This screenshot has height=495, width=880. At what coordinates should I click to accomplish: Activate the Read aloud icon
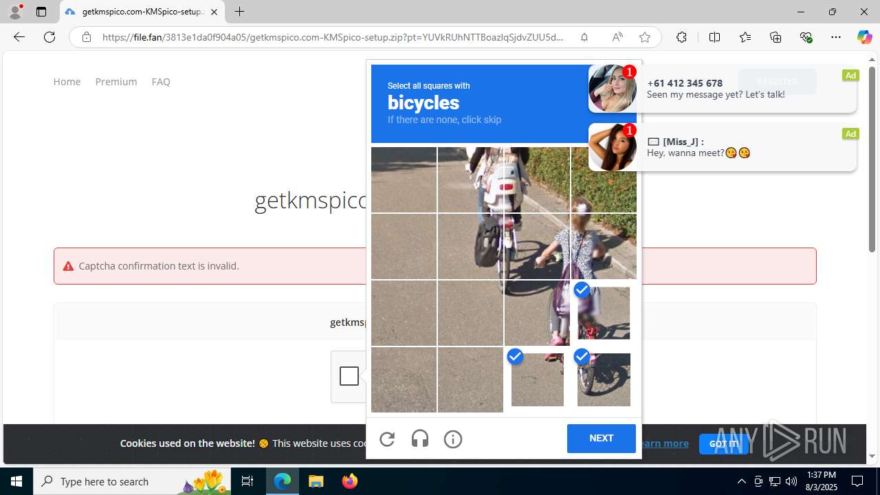pos(617,37)
